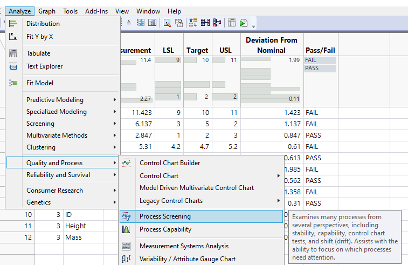Click the Distribution icon in Analyze menu
Screen dimensions: 408x265
pos(13,24)
